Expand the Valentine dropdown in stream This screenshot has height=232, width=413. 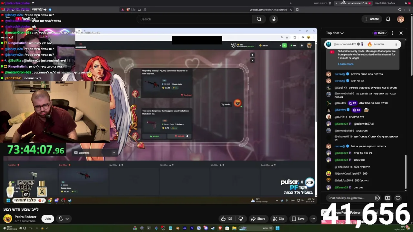click(95, 153)
